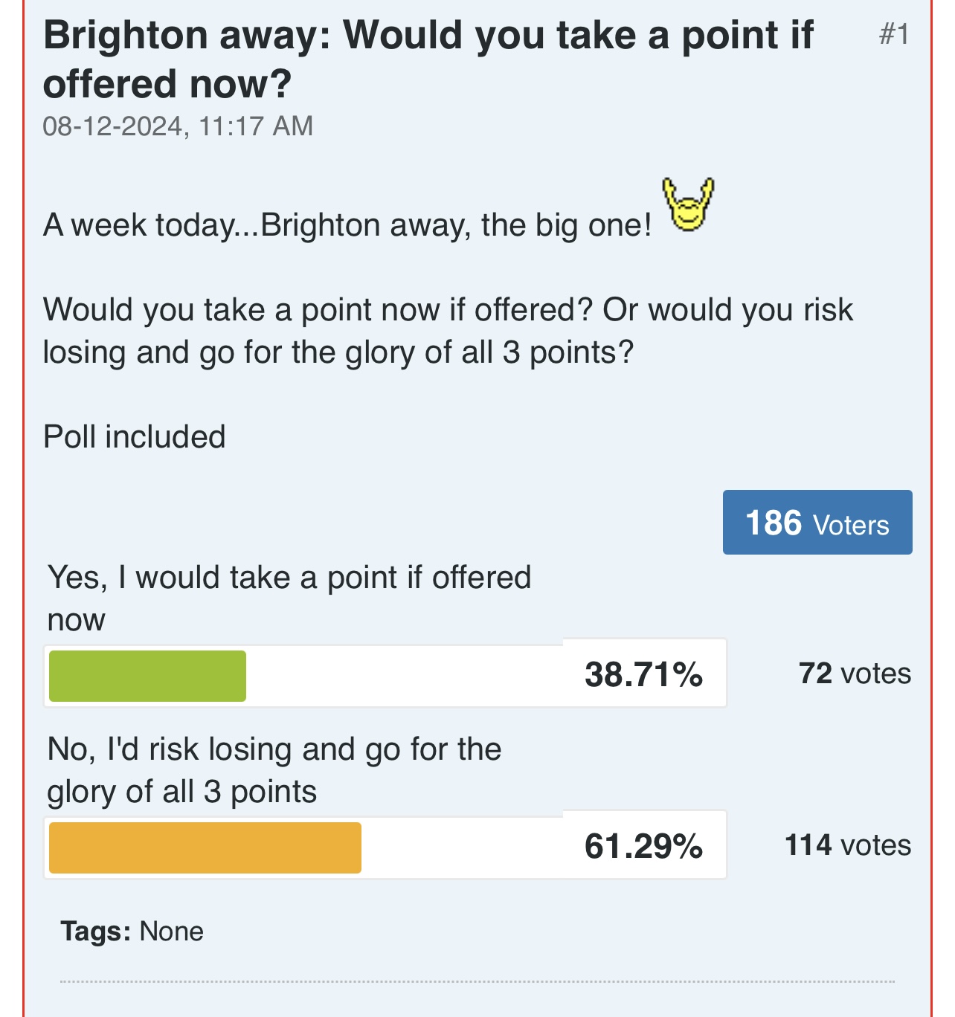Click the 'A week today' opening line
955x1017 pixels.
(347, 225)
